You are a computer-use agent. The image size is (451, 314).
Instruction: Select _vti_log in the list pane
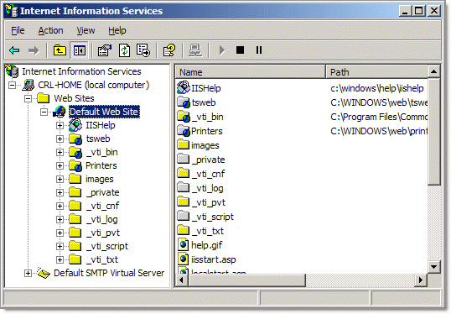(x=207, y=188)
